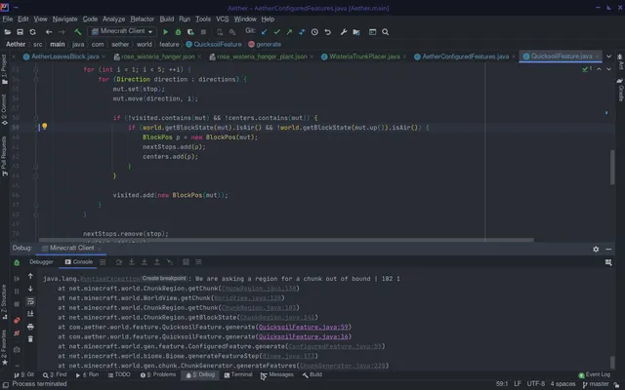Image resolution: width=625 pixels, height=390 pixels.
Task: Close the QuicksoilFeature.java tab
Action: point(597,57)
